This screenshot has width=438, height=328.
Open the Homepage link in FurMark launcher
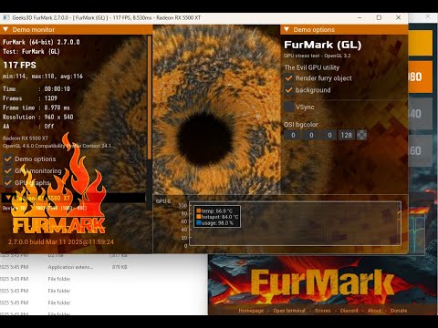click(251, 311)
